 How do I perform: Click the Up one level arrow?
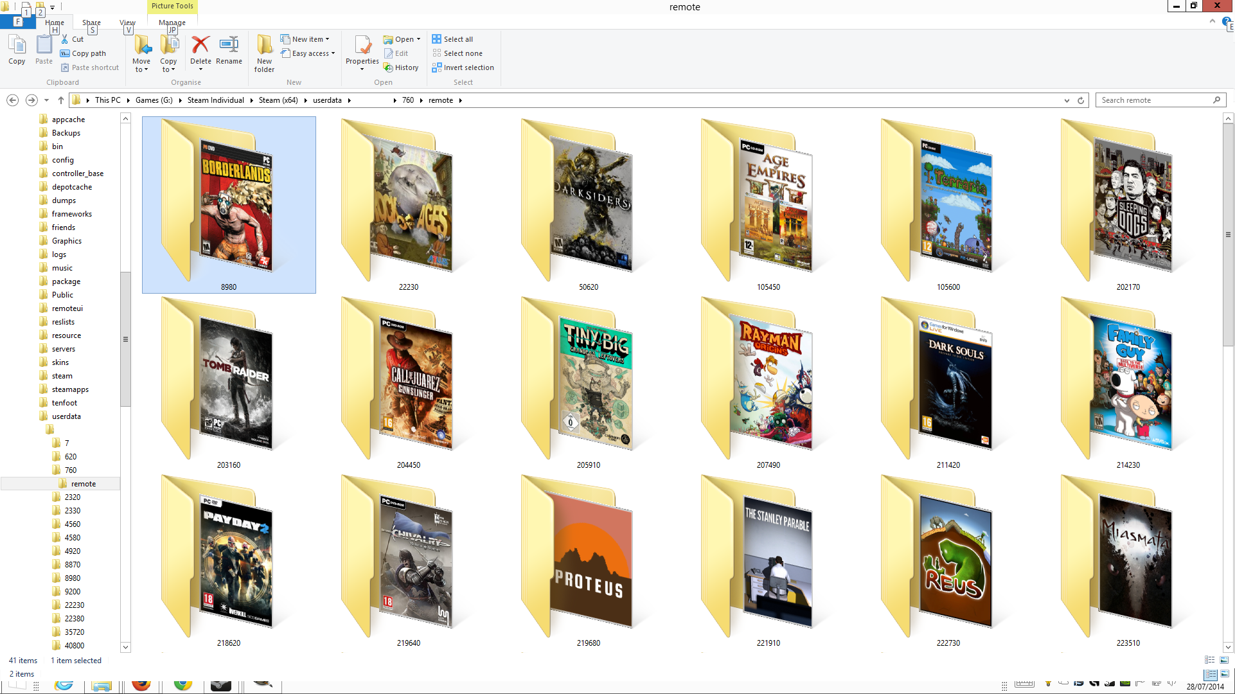coord(61,100)
